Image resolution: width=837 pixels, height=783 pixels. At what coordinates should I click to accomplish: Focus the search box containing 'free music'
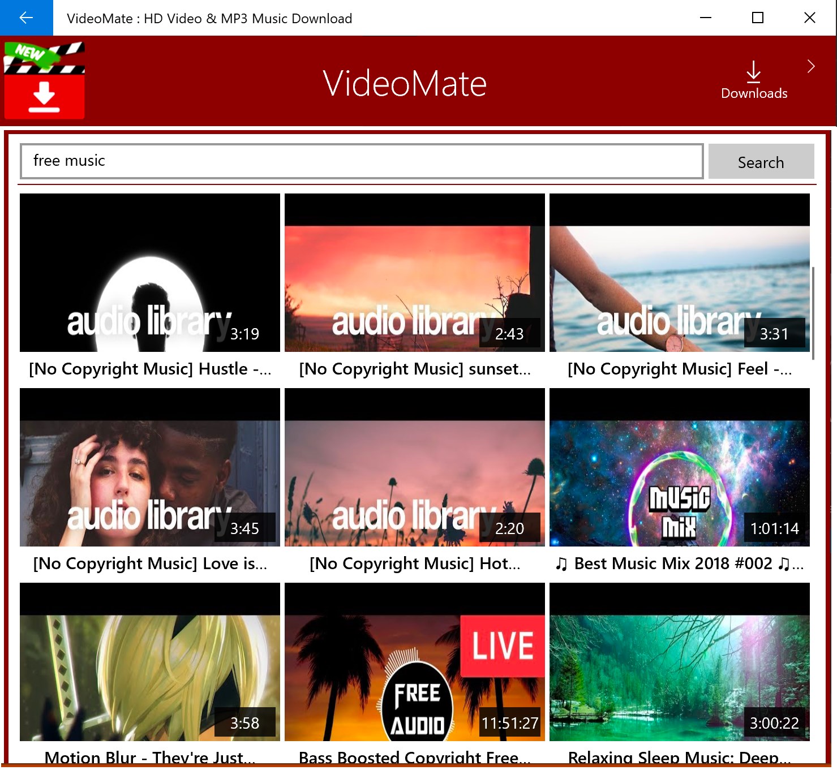click(362, 161)
